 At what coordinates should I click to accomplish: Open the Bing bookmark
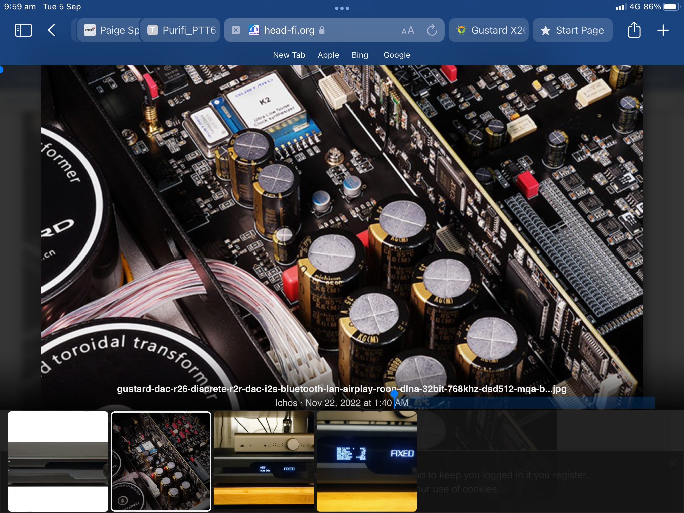tap(360, 55)
